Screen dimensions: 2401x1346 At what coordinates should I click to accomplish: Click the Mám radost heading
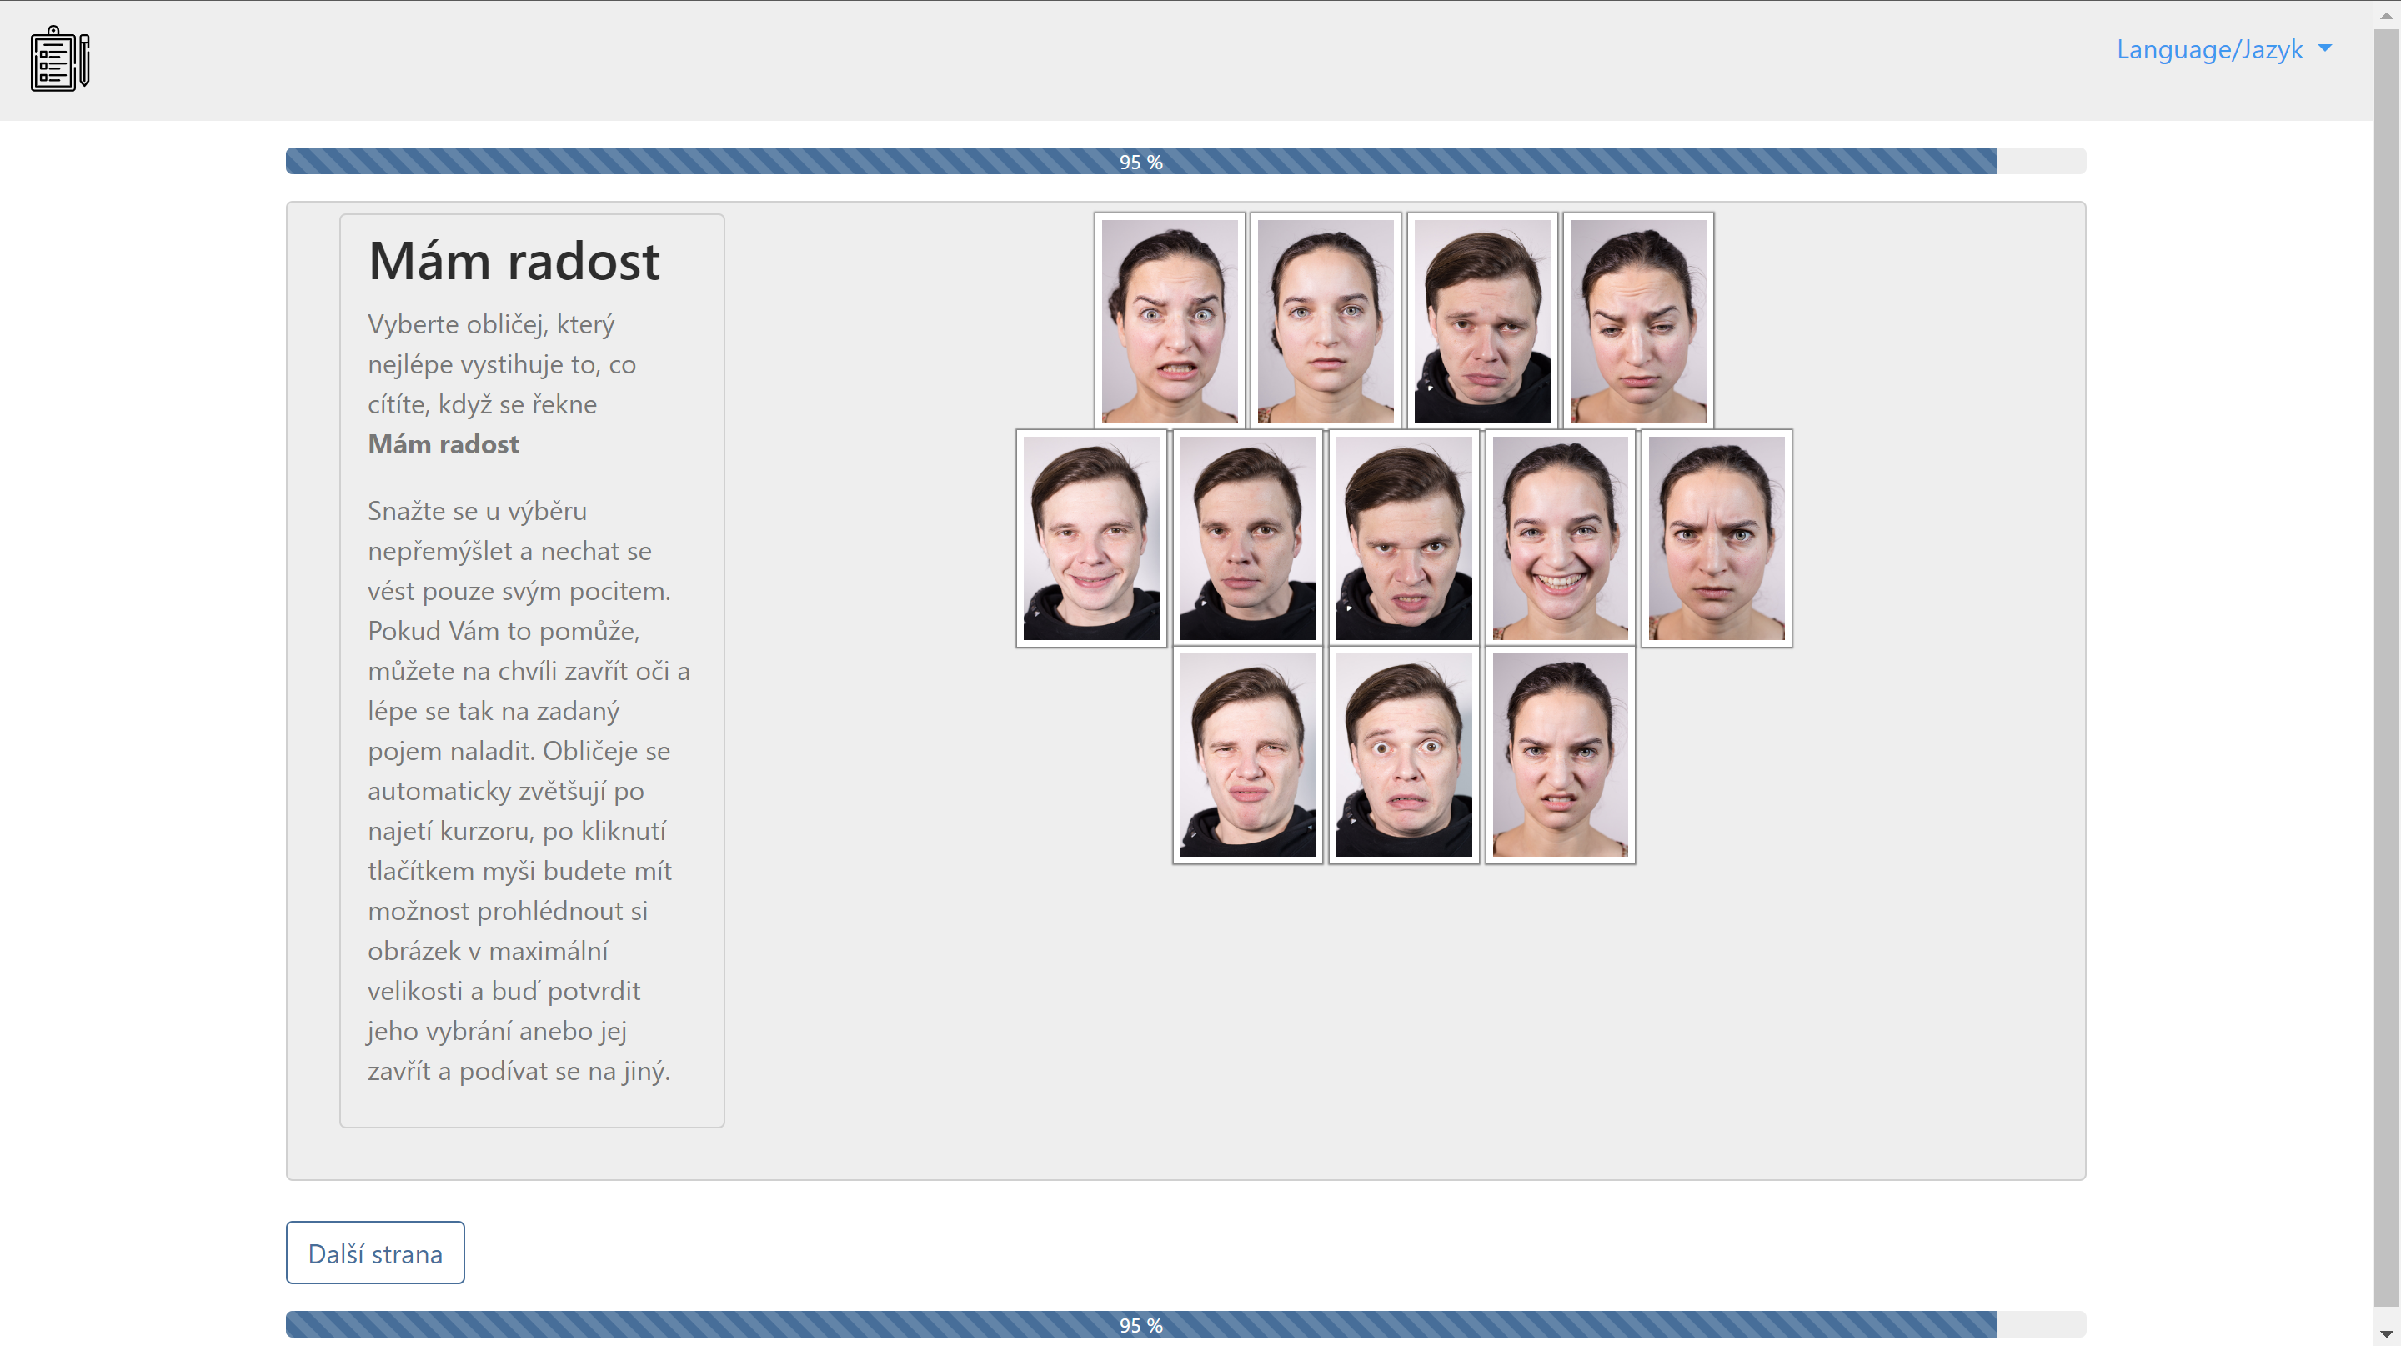coord(514,261)
